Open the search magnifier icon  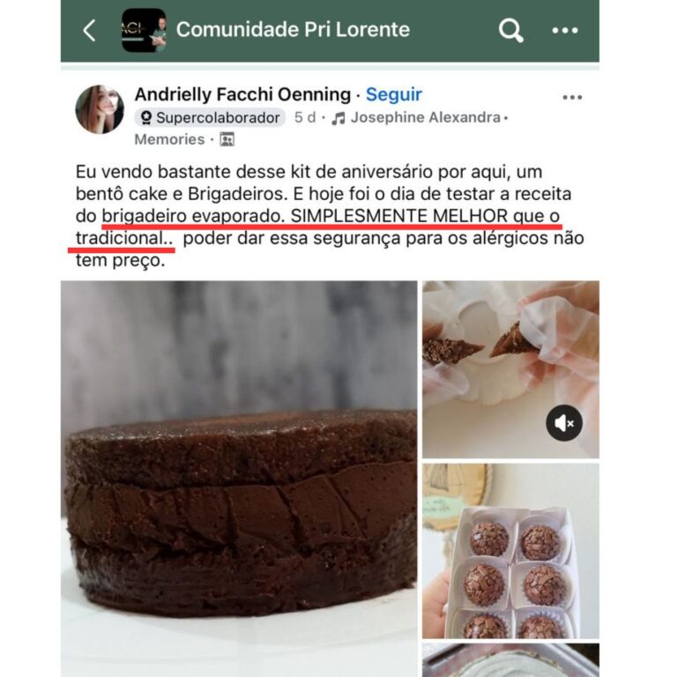510,30
